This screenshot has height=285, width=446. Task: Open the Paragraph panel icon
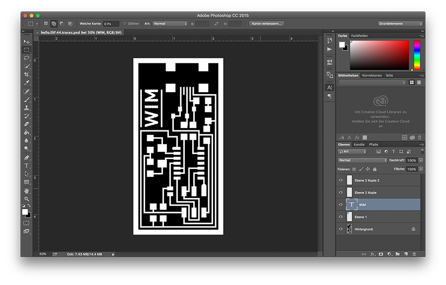coord(330,97)
